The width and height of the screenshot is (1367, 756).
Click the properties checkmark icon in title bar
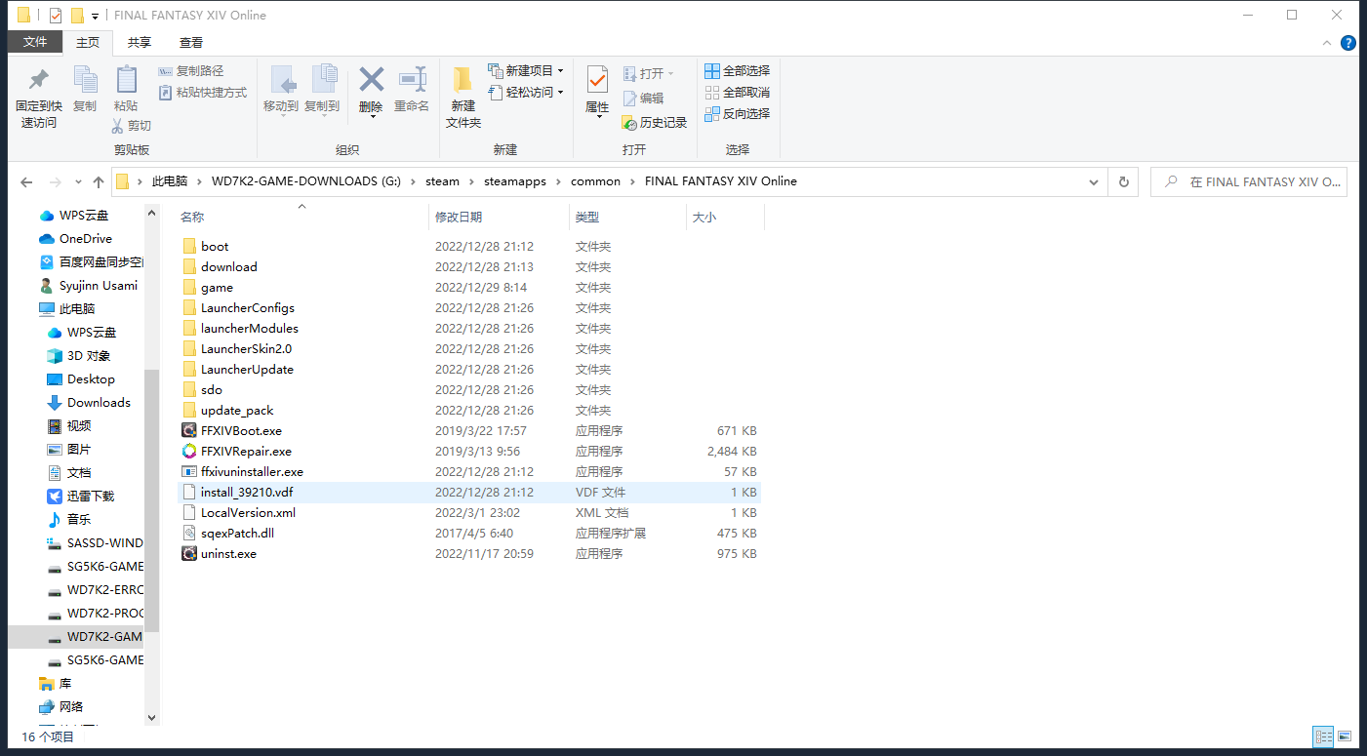pyautogui.click(x=55, y=16)
